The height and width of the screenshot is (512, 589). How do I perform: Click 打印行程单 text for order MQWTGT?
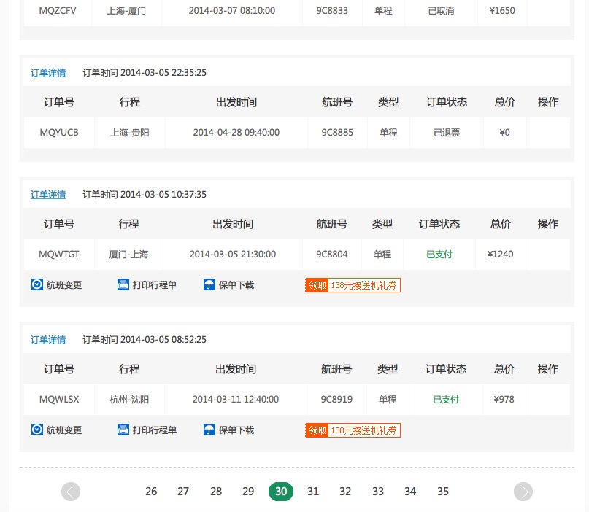click(155, 285)
